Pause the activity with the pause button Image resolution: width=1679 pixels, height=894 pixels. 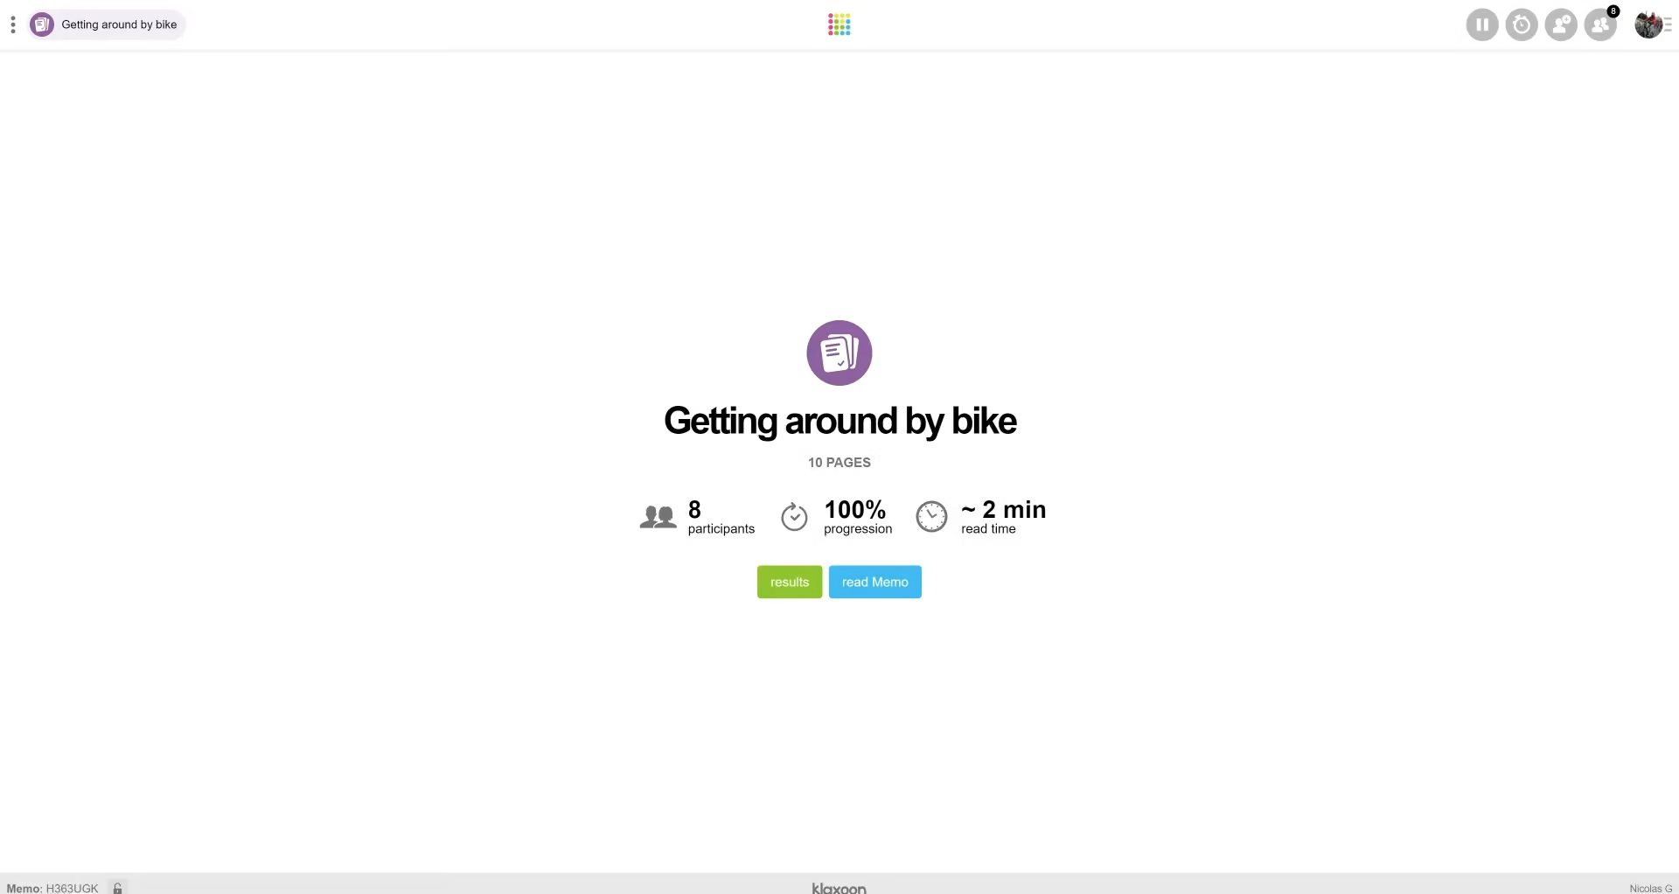coord(1482,24)
